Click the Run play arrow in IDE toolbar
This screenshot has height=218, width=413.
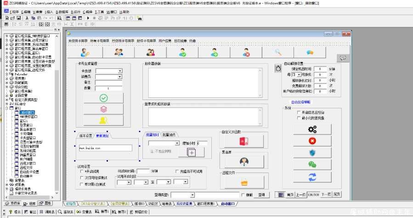pyautogui.click(x=88, y=18)
